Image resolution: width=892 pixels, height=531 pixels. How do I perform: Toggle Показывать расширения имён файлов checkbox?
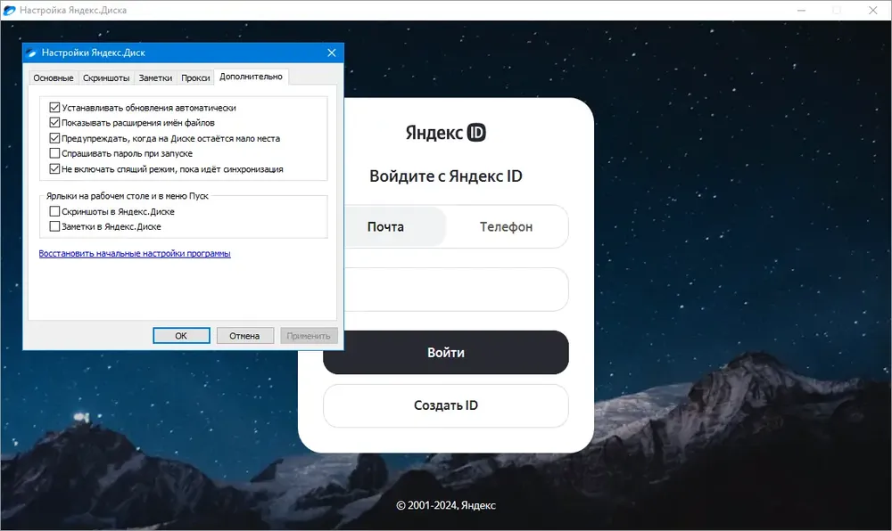(x=54, y=123)
